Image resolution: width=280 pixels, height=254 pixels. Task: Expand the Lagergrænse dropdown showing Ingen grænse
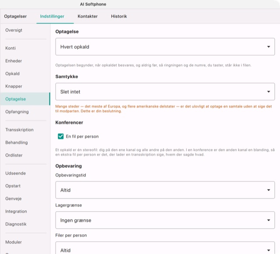click(165, 220)
